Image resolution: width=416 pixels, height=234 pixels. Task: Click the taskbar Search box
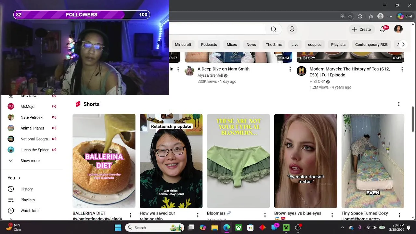[x=155, y=227]
